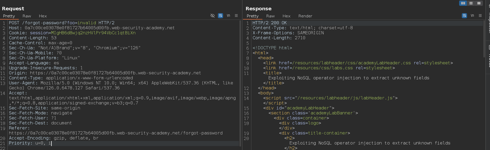Viewport: 490px width, 150px height.
Task: Click the User-Agent header line
Action: click(x=121, y=85)
